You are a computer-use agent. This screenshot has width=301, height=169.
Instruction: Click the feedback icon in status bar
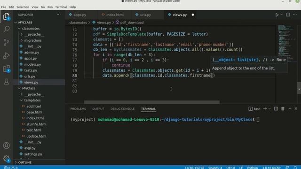pyautogui.click(x=287, y=168)
